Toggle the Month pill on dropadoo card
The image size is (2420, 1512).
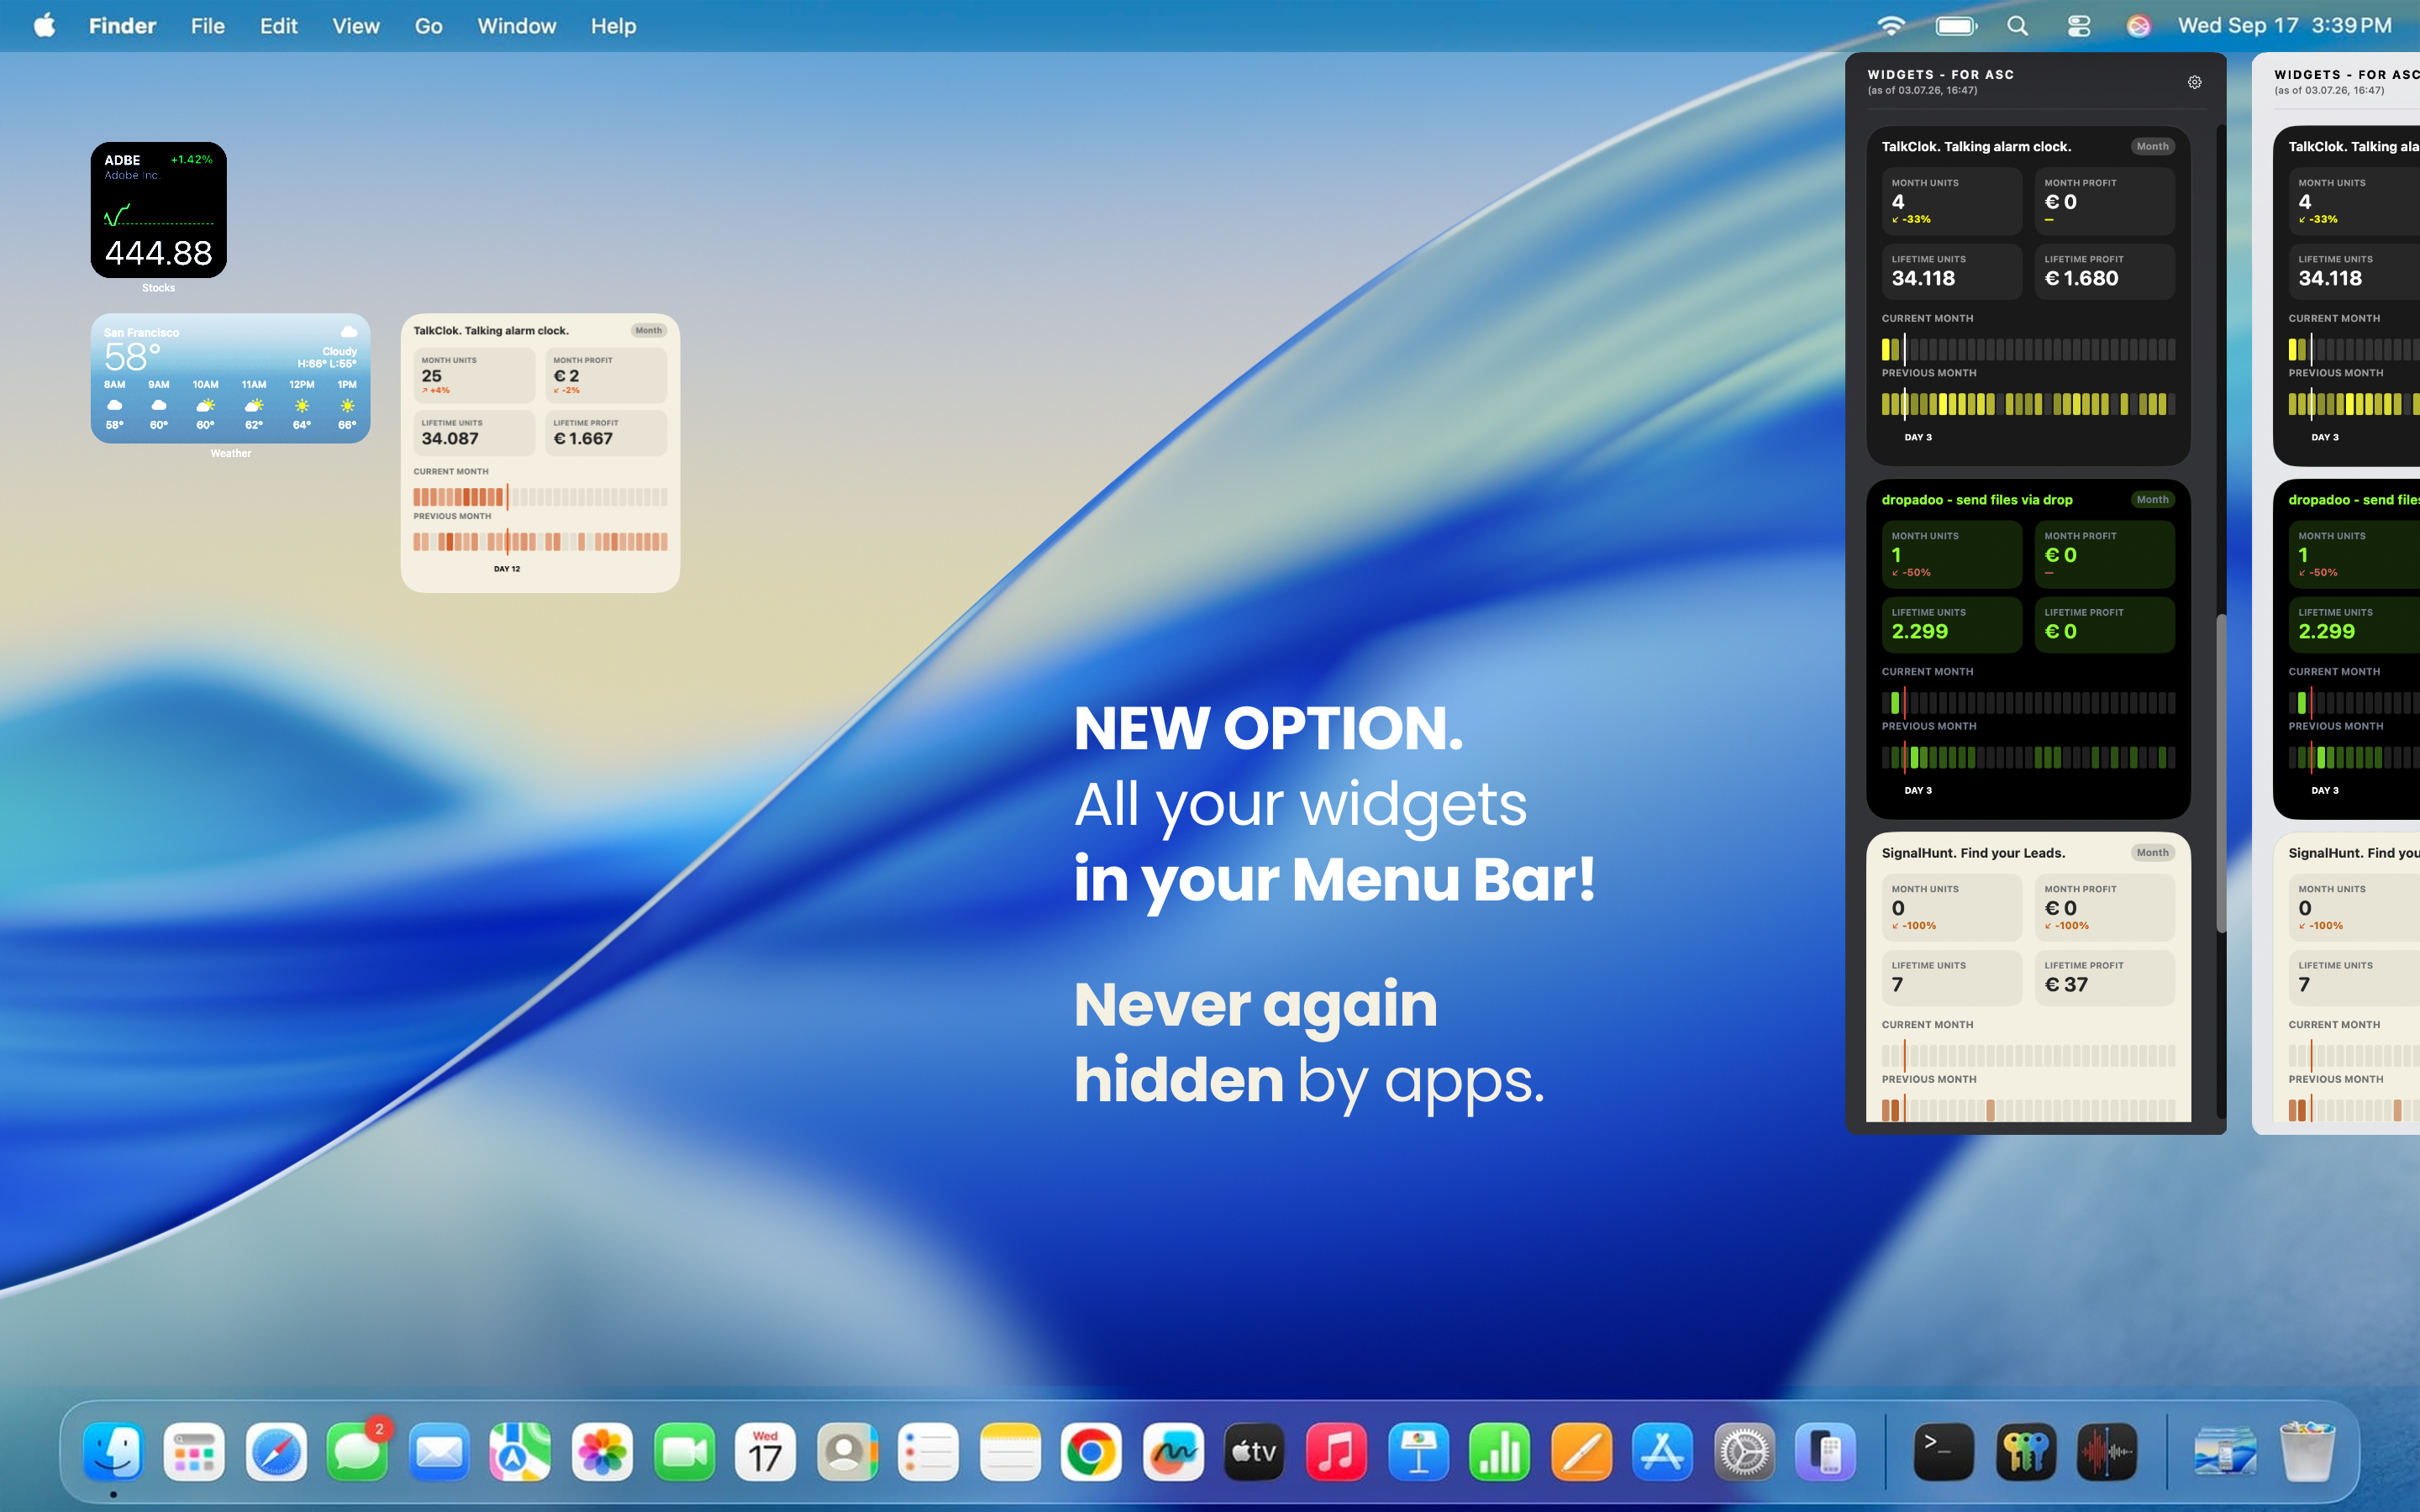click(x=2152, y=499)
